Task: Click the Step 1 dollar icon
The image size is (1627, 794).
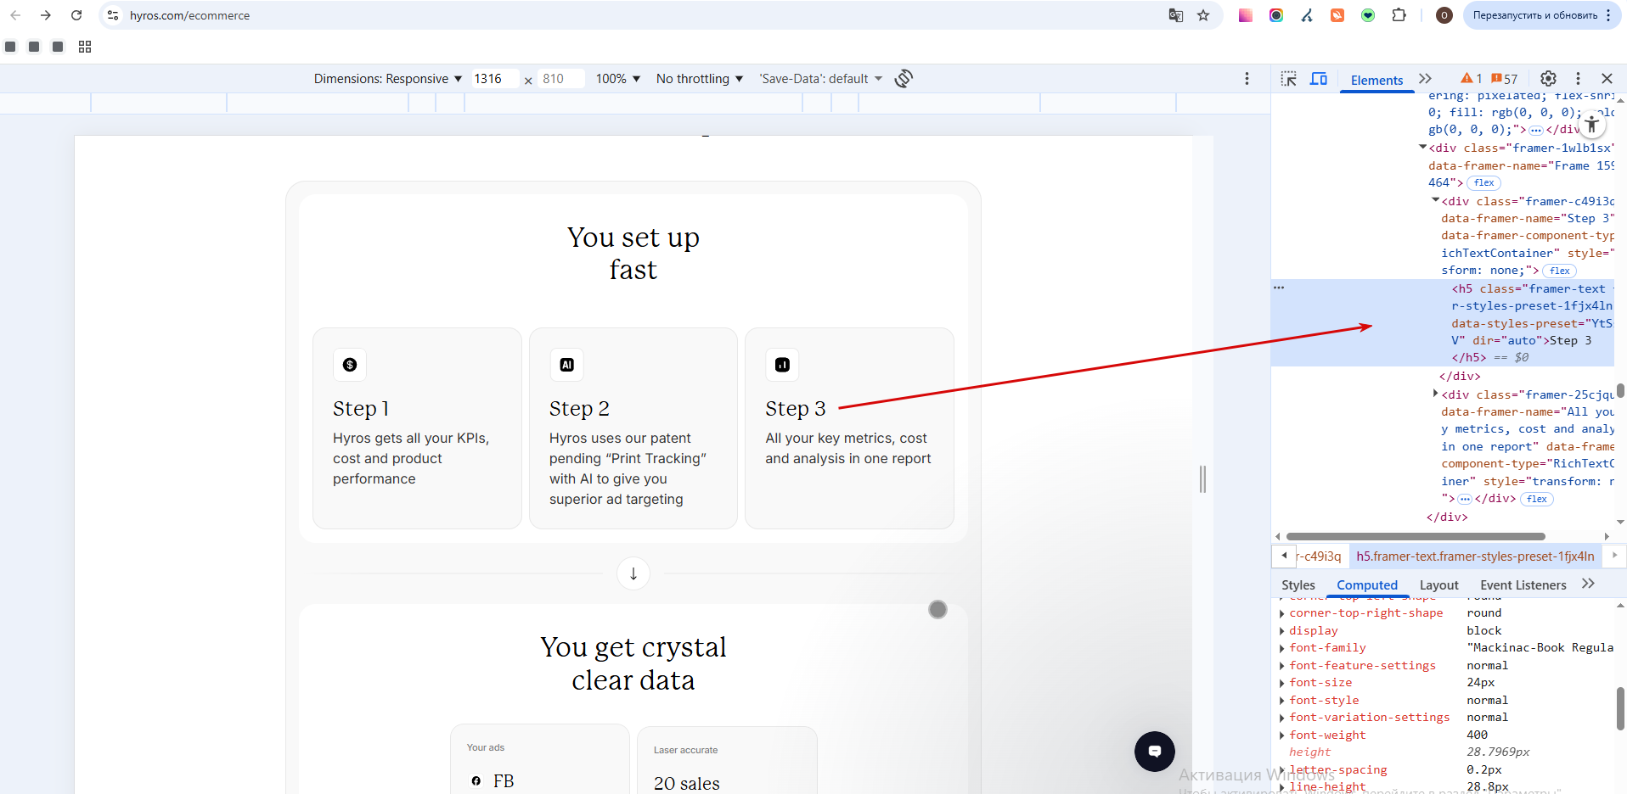Action: pos(350,365)
